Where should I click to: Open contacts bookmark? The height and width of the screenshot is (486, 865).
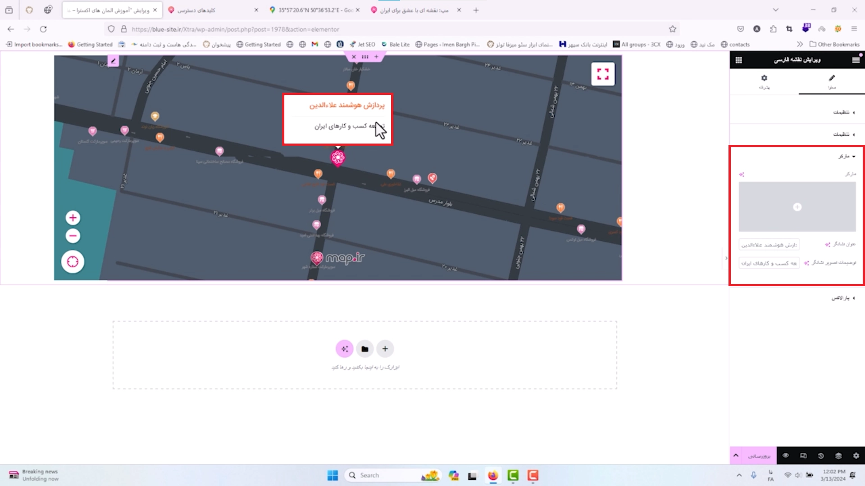[735, 44]
